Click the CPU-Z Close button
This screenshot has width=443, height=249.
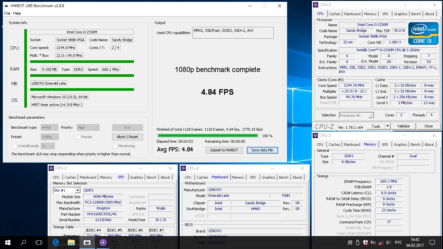(428, 126)
